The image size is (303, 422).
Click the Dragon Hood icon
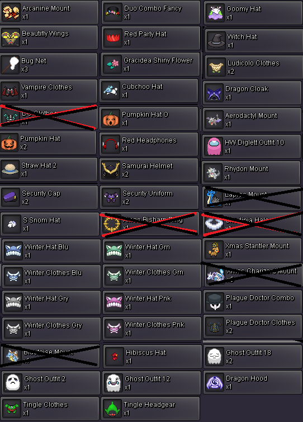[215, 382]
